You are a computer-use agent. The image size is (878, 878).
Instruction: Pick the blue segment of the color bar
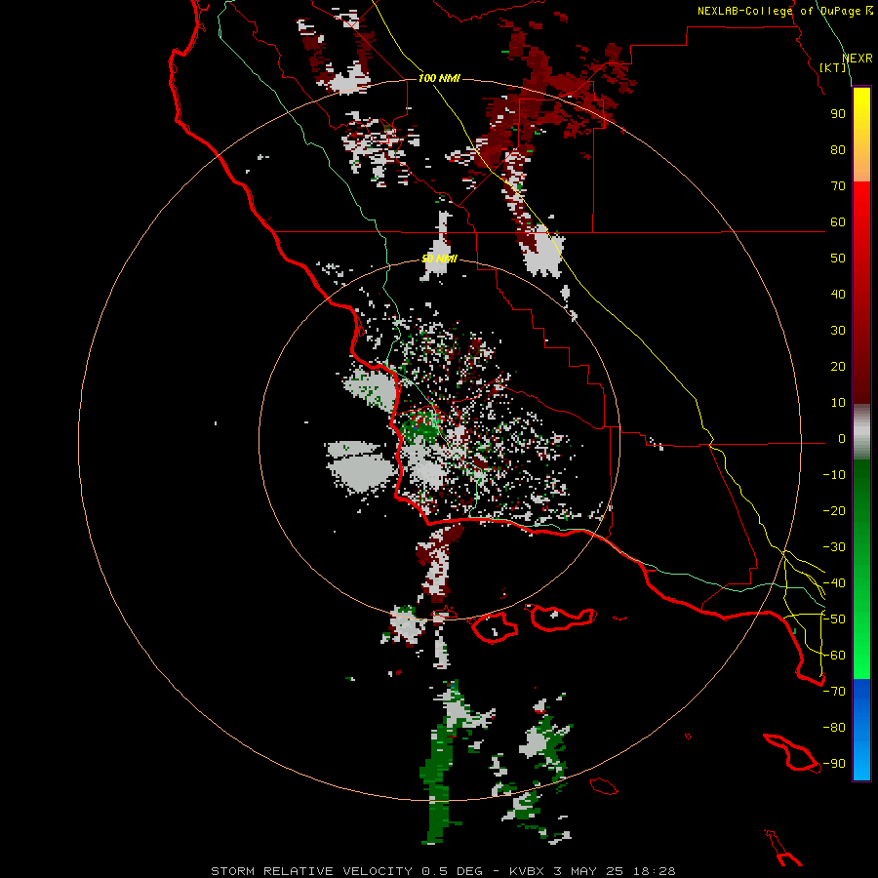pos(861,730)
